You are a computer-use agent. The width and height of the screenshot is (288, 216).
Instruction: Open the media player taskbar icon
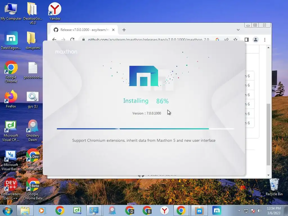pyautogui.click(x=42, y=211)
